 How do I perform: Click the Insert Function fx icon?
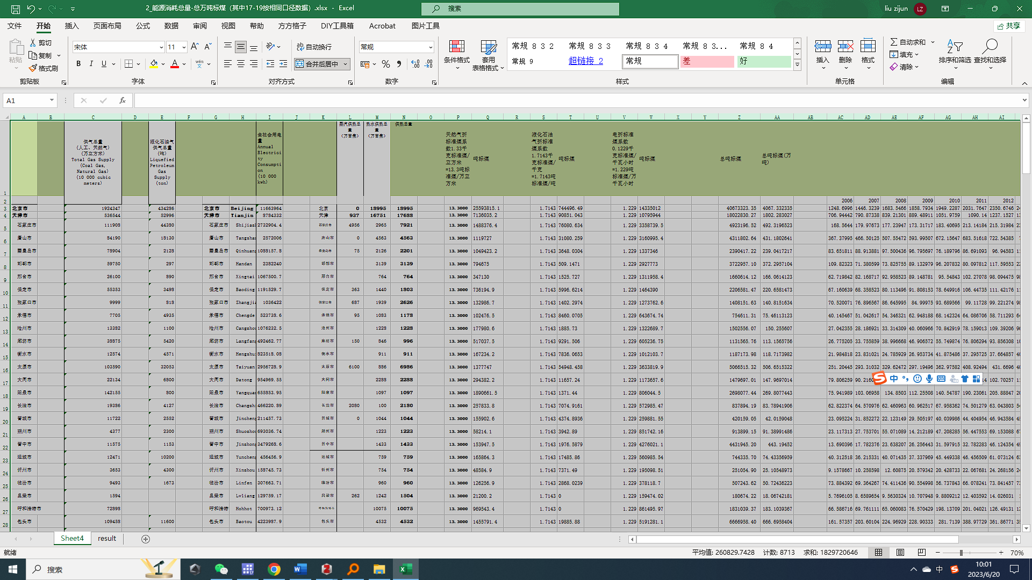(123, 100)
